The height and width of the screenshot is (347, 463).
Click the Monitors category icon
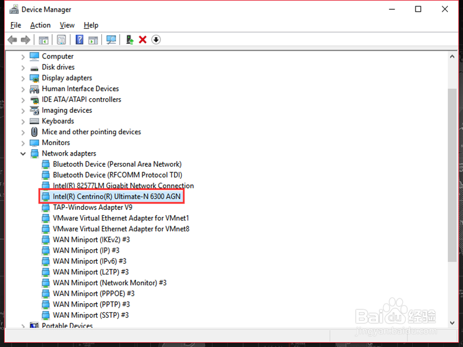(x=34, y=143)
